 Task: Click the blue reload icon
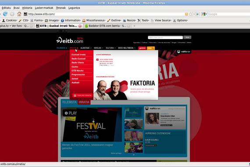click(5, 14)
